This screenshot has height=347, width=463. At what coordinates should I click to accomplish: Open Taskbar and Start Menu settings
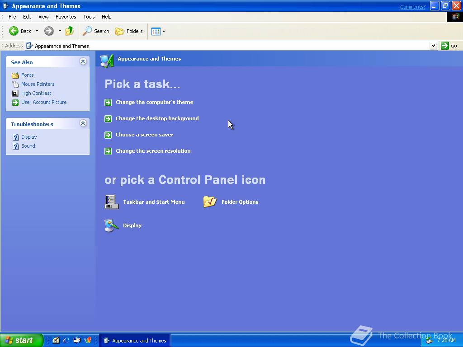pos(154,202)
